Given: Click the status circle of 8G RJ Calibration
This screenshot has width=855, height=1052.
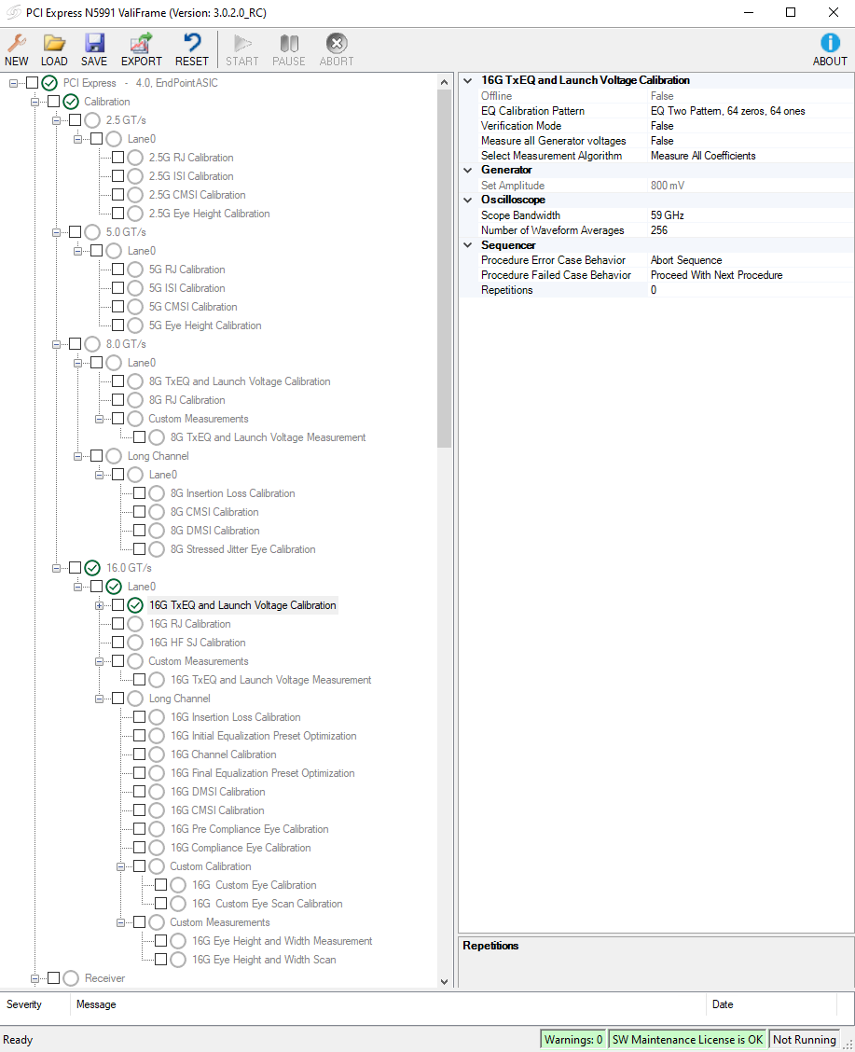Looking at the screenshot, I should pos(135,400).
